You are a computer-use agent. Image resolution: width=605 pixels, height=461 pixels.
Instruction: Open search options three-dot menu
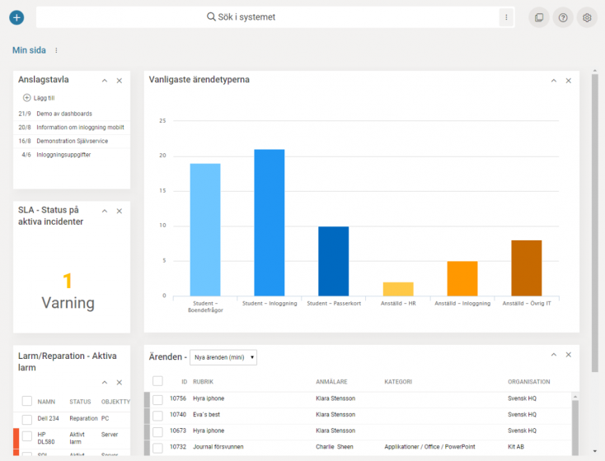[x=505, y=17]
